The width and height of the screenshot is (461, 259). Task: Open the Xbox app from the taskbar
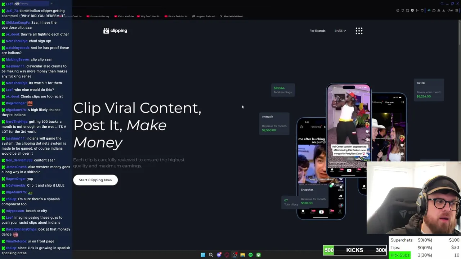[x=258, y=255]
